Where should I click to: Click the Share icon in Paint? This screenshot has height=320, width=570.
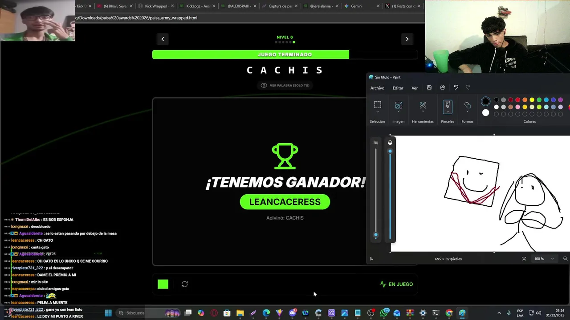(442, 88)
